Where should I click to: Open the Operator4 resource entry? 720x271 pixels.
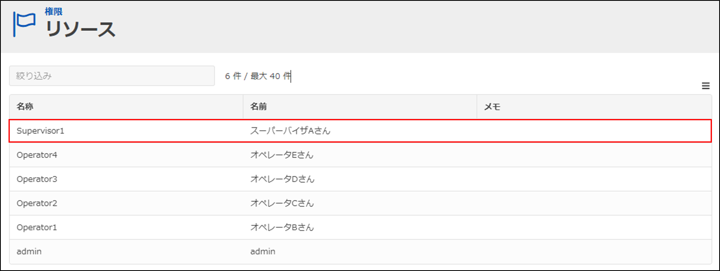pyautogui.click(x=37, y=155)
